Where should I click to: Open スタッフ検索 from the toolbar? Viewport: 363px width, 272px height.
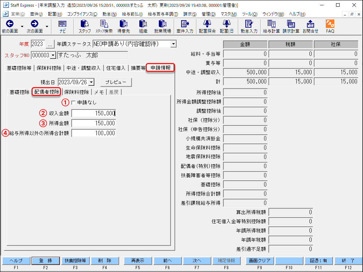tap(104, 27)
